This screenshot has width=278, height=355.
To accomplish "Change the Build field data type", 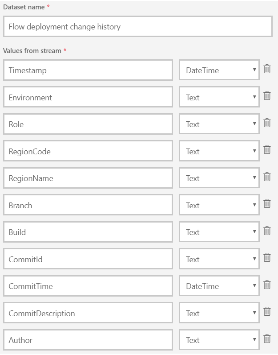I will click(x=219, y=232).
